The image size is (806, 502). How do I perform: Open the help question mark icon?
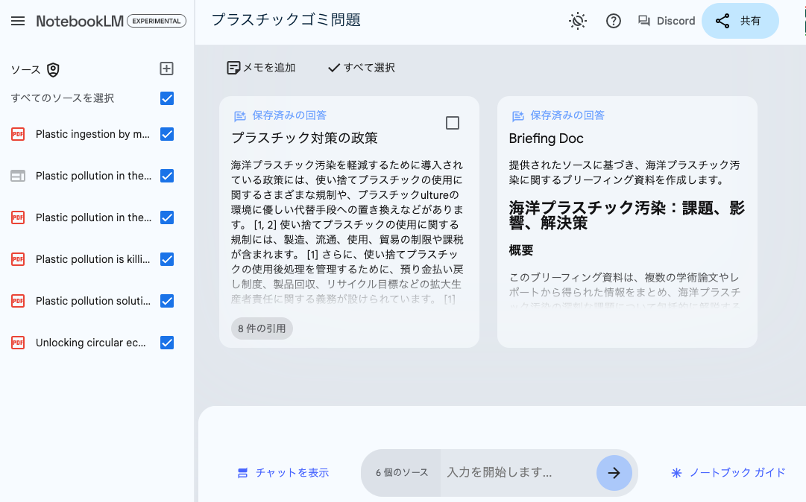click(x=614, y=21)
